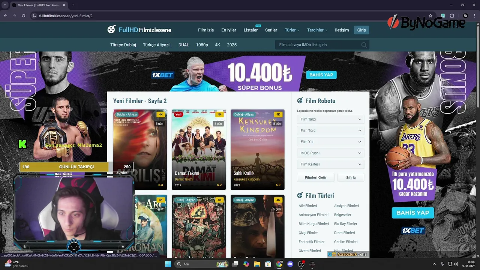Image resolution: width=480 pixels, height=270 pixels.
Task: Expand the Tercihler menu
Action: coord(317,30)
